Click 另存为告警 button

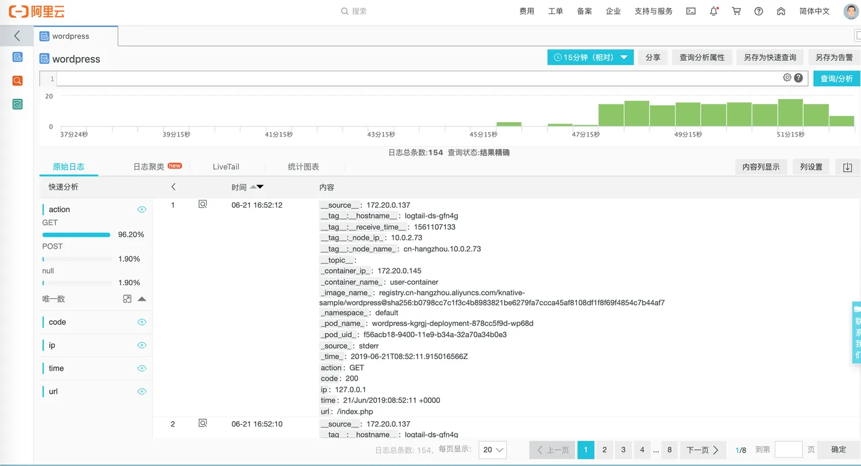pyautogui.click(x=834, y=57)
